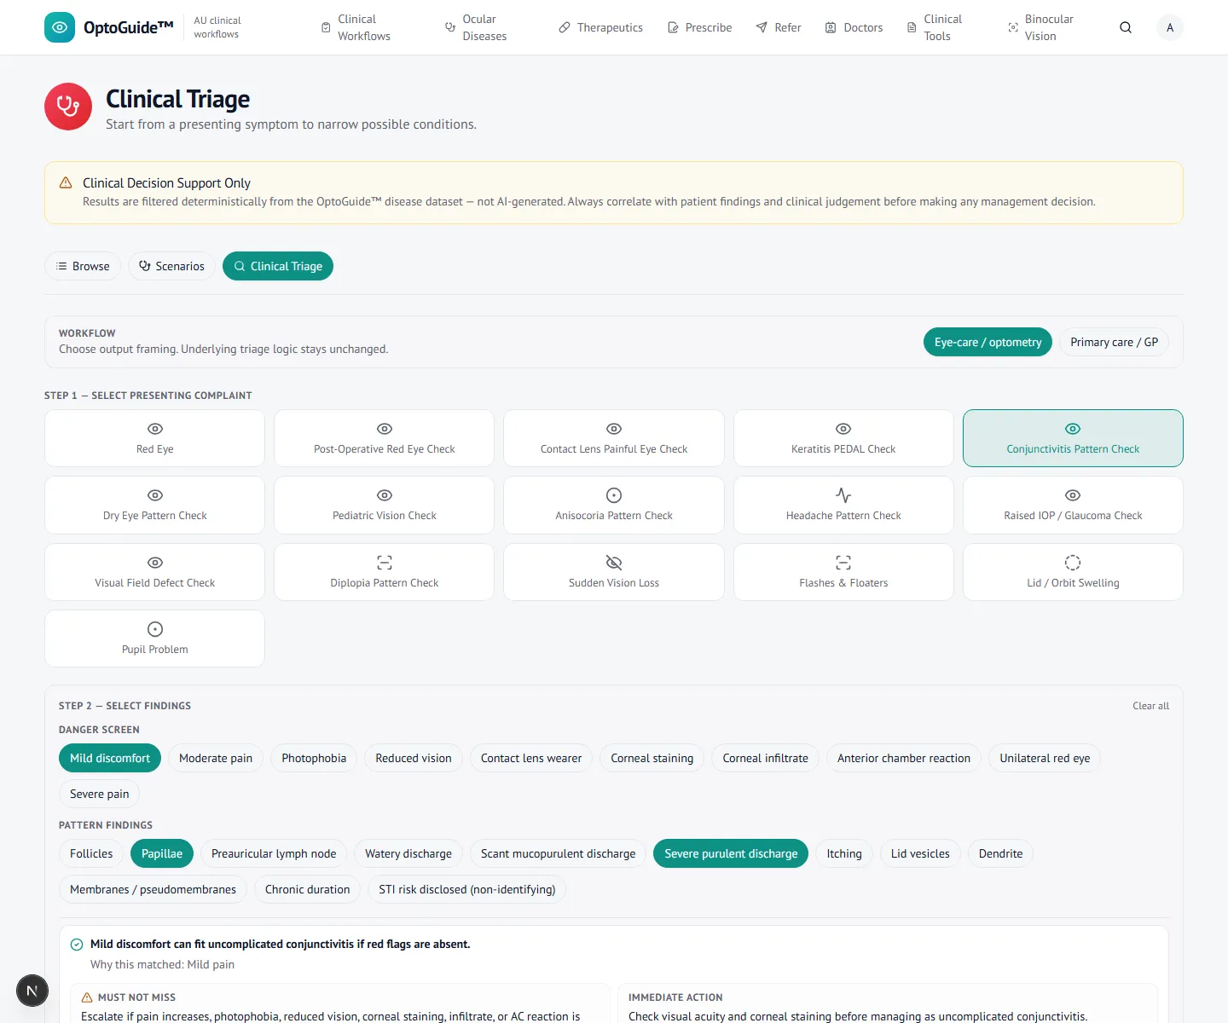Toggle STI risk disclosed (non-identifying) chip

467,889
